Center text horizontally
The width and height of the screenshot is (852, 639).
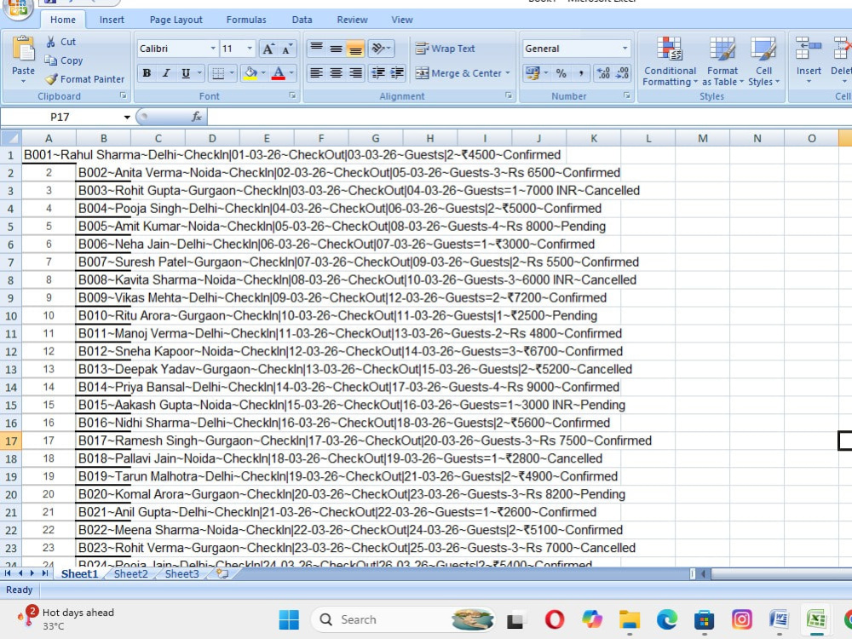(336, 72)
